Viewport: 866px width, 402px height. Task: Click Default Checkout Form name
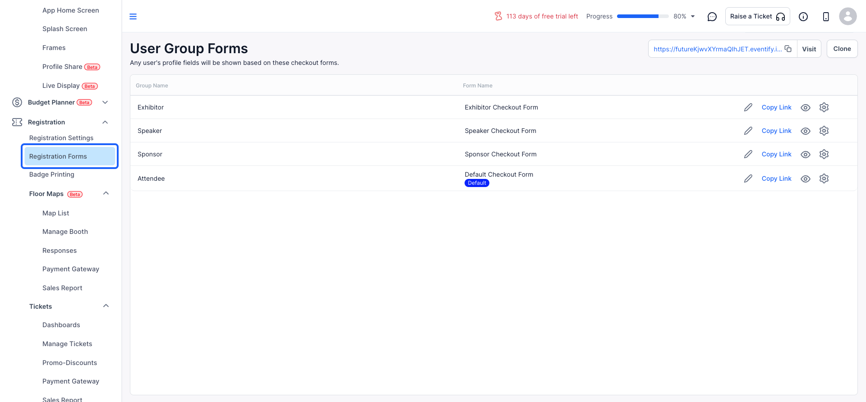coord(499,174)
